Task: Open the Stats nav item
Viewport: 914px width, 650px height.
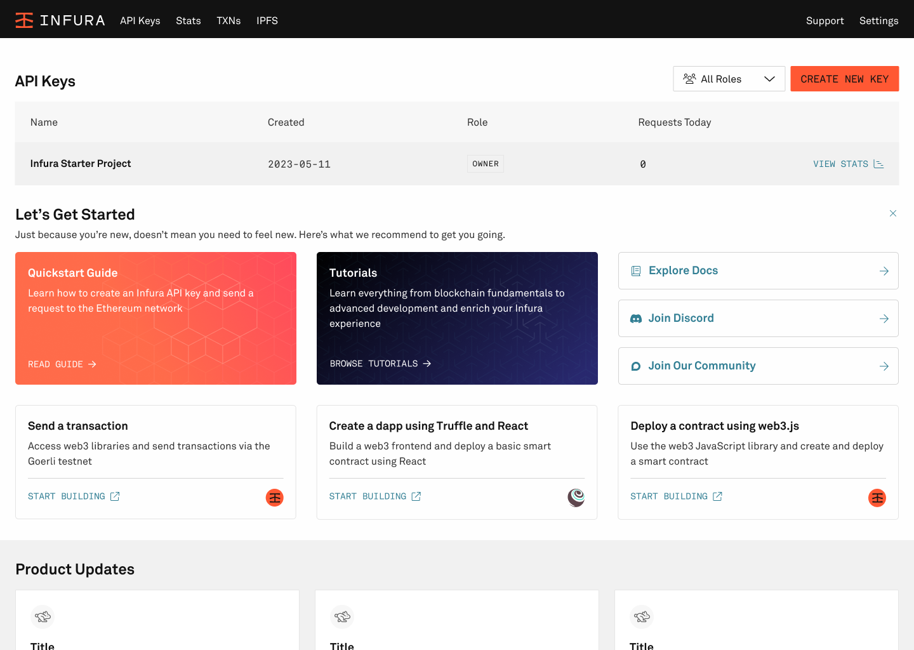Action: coord(189,20)
